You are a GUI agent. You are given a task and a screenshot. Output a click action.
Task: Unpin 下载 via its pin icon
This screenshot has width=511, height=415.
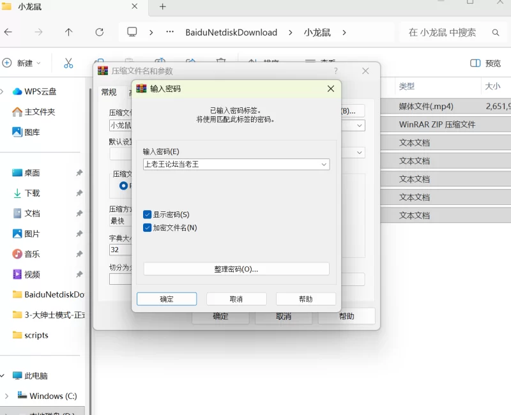coord(79,193)
